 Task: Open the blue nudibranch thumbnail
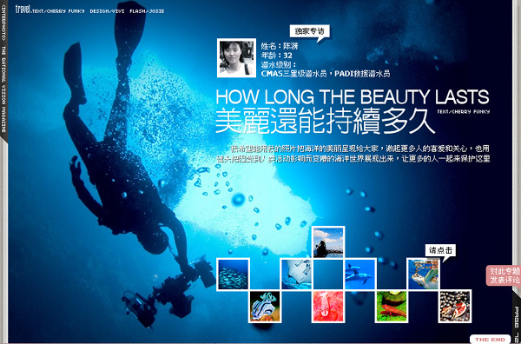(x=265, y=306)
